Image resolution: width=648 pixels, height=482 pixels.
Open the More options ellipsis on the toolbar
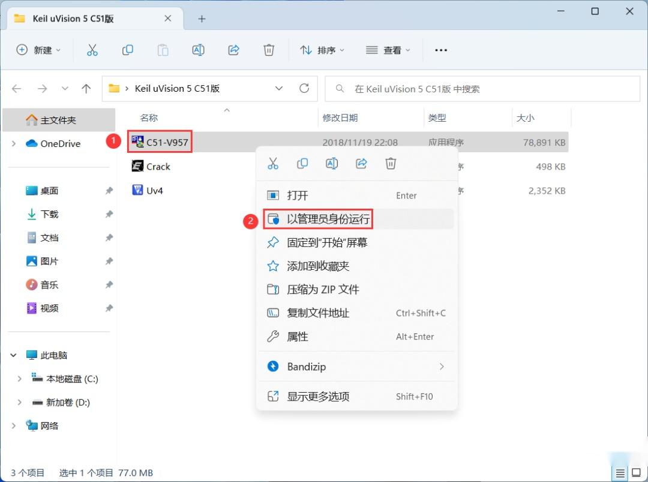coord(441,50)
